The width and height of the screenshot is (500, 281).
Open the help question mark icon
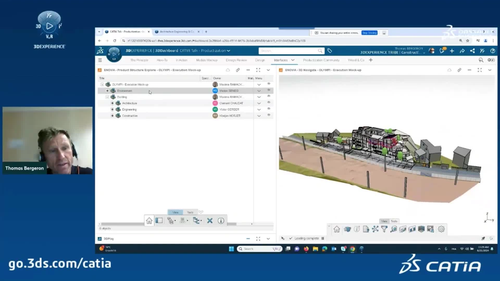click(493, 50)
